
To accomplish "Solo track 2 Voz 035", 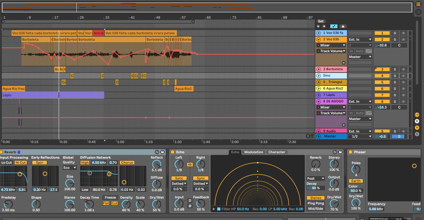I will click(x=394, y=39).
